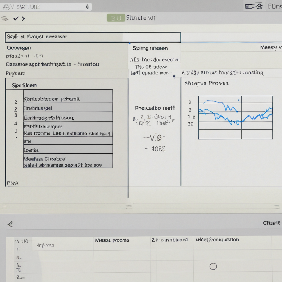This screenshot has height=282, width=282.
Task: Click the blue line chart thumbnail
Action: click(235, 117)
